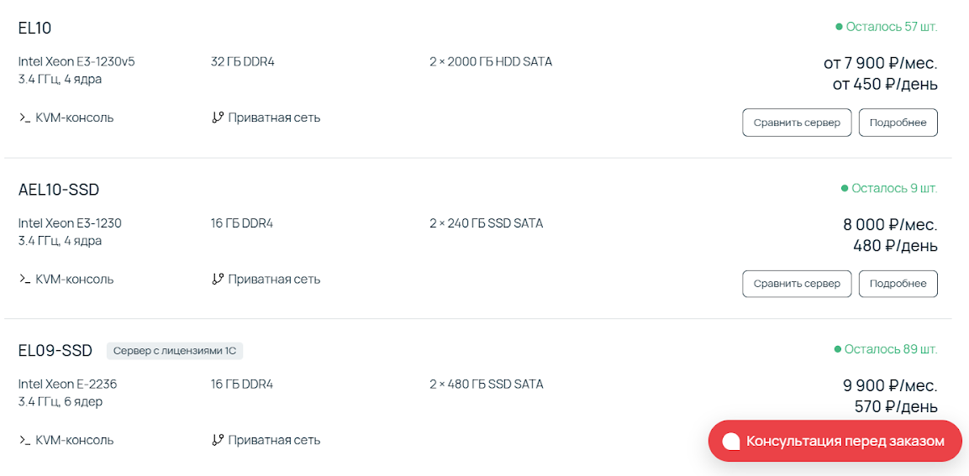Click the KVM-консоль terminal icon for EL10

pos(24,118)
